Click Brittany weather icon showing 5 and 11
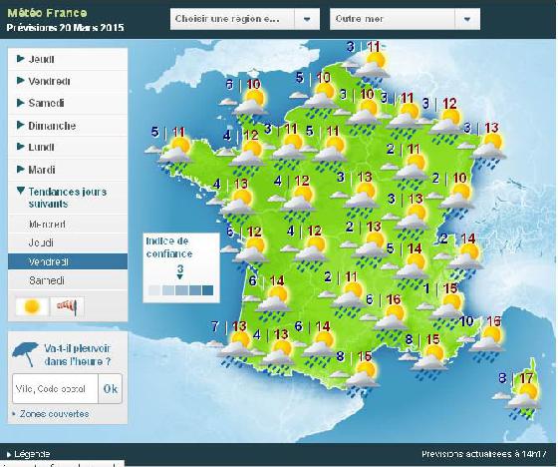The width and height of the screenshot is (558, 467). click(x=175, y=154)
